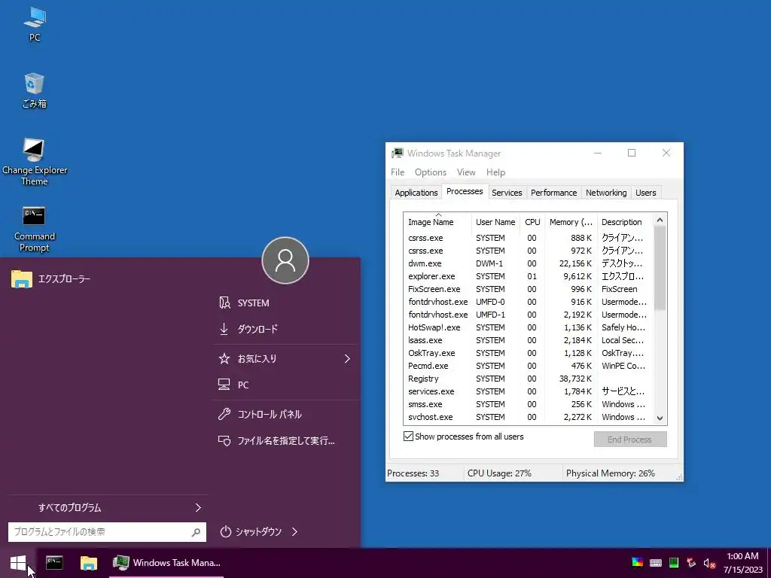Switch to the Performance tab
Screen dimensions: 771x578
[553, 193]
